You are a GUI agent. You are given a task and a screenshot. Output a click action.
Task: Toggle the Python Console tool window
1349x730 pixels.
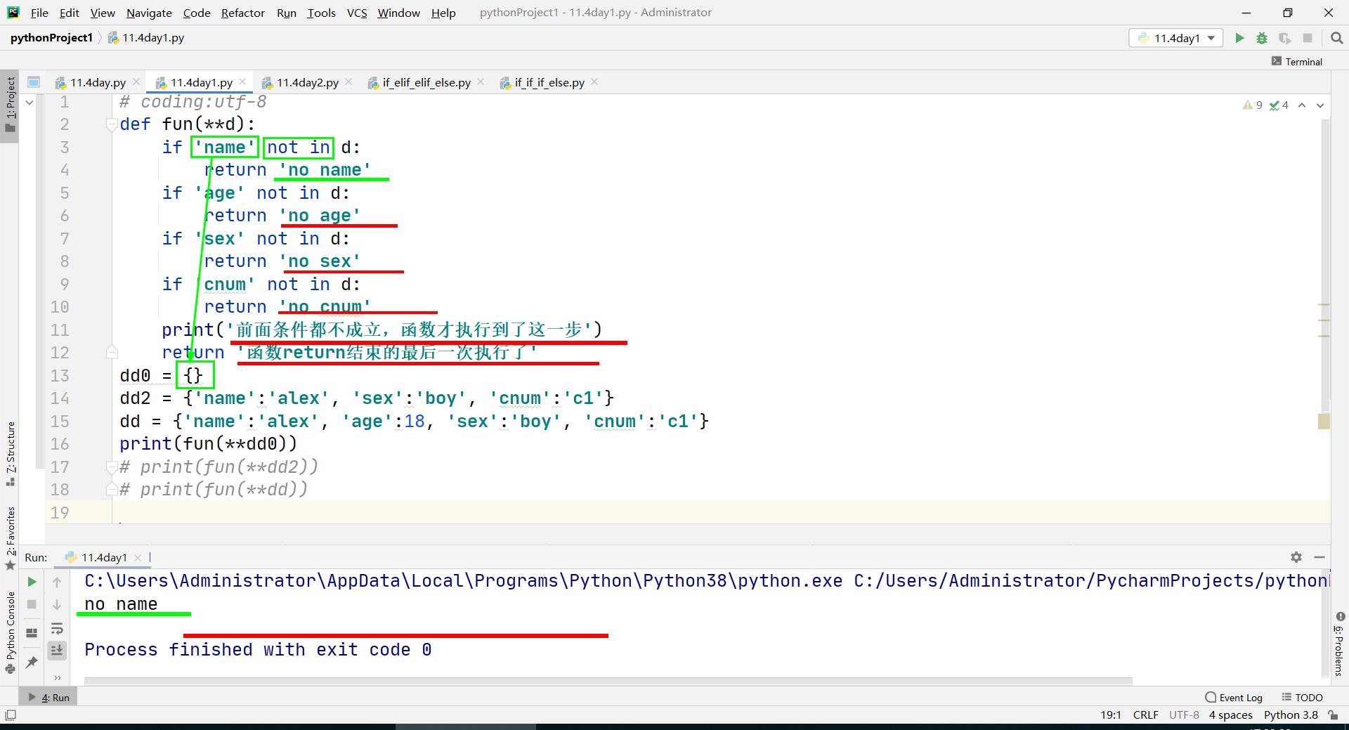point(10,632)
